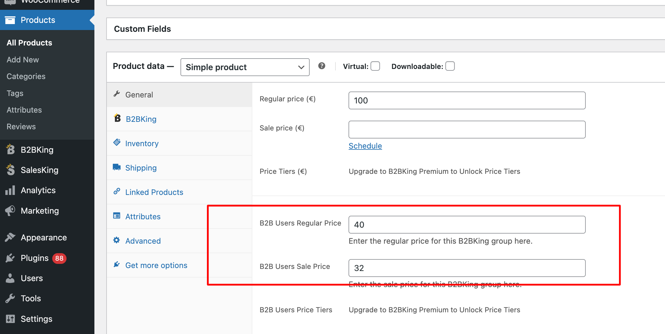Open the Marketing sidebar menu
Viewport: 665px width, 334px height.
[x=47, y=211]
